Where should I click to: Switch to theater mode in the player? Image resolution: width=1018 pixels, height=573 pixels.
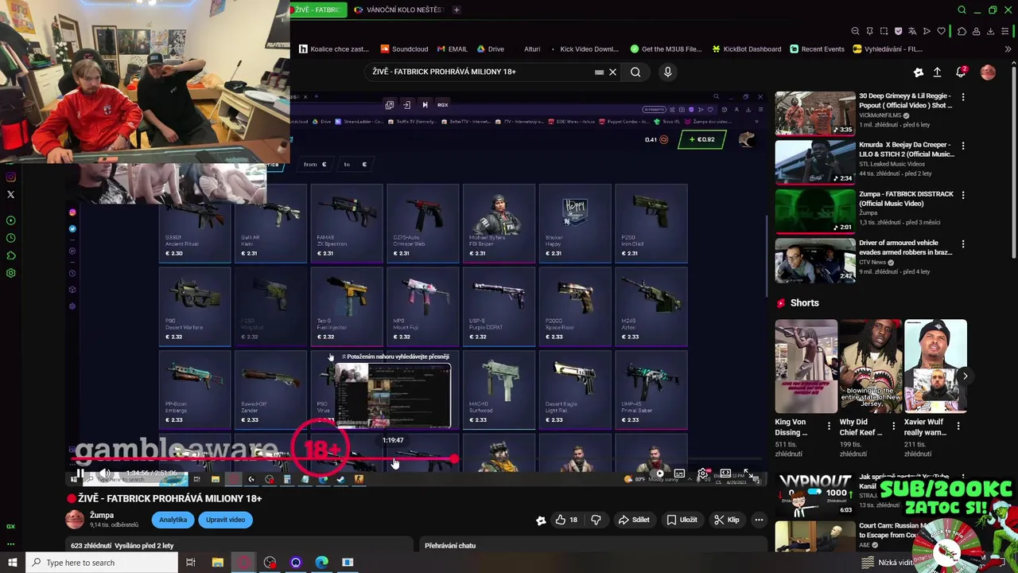click(725, 474)
